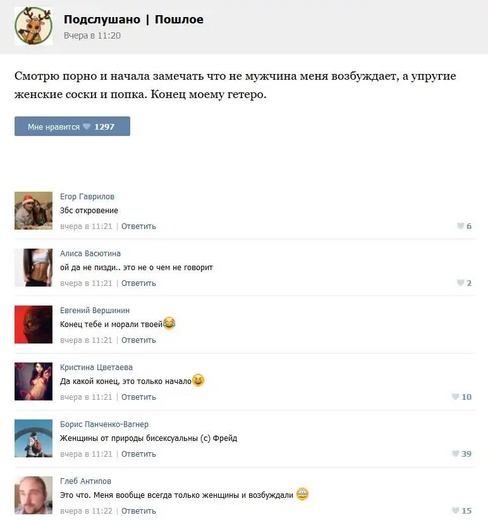Open Алиса Васютина's profile name link
The image size is (488, 520).
click(x=90, y=254)
